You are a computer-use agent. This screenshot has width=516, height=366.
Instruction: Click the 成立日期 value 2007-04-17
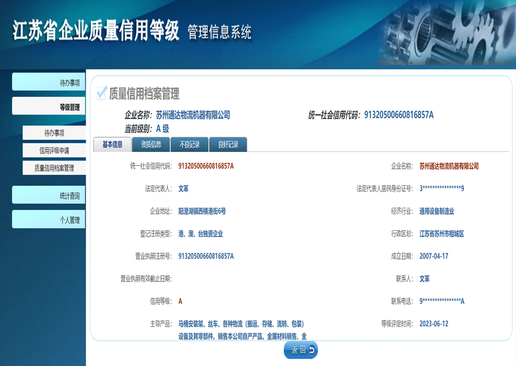tap(433, 256)
